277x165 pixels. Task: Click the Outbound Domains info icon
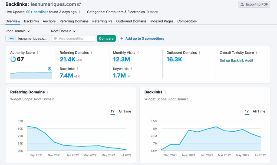point(200,52)
